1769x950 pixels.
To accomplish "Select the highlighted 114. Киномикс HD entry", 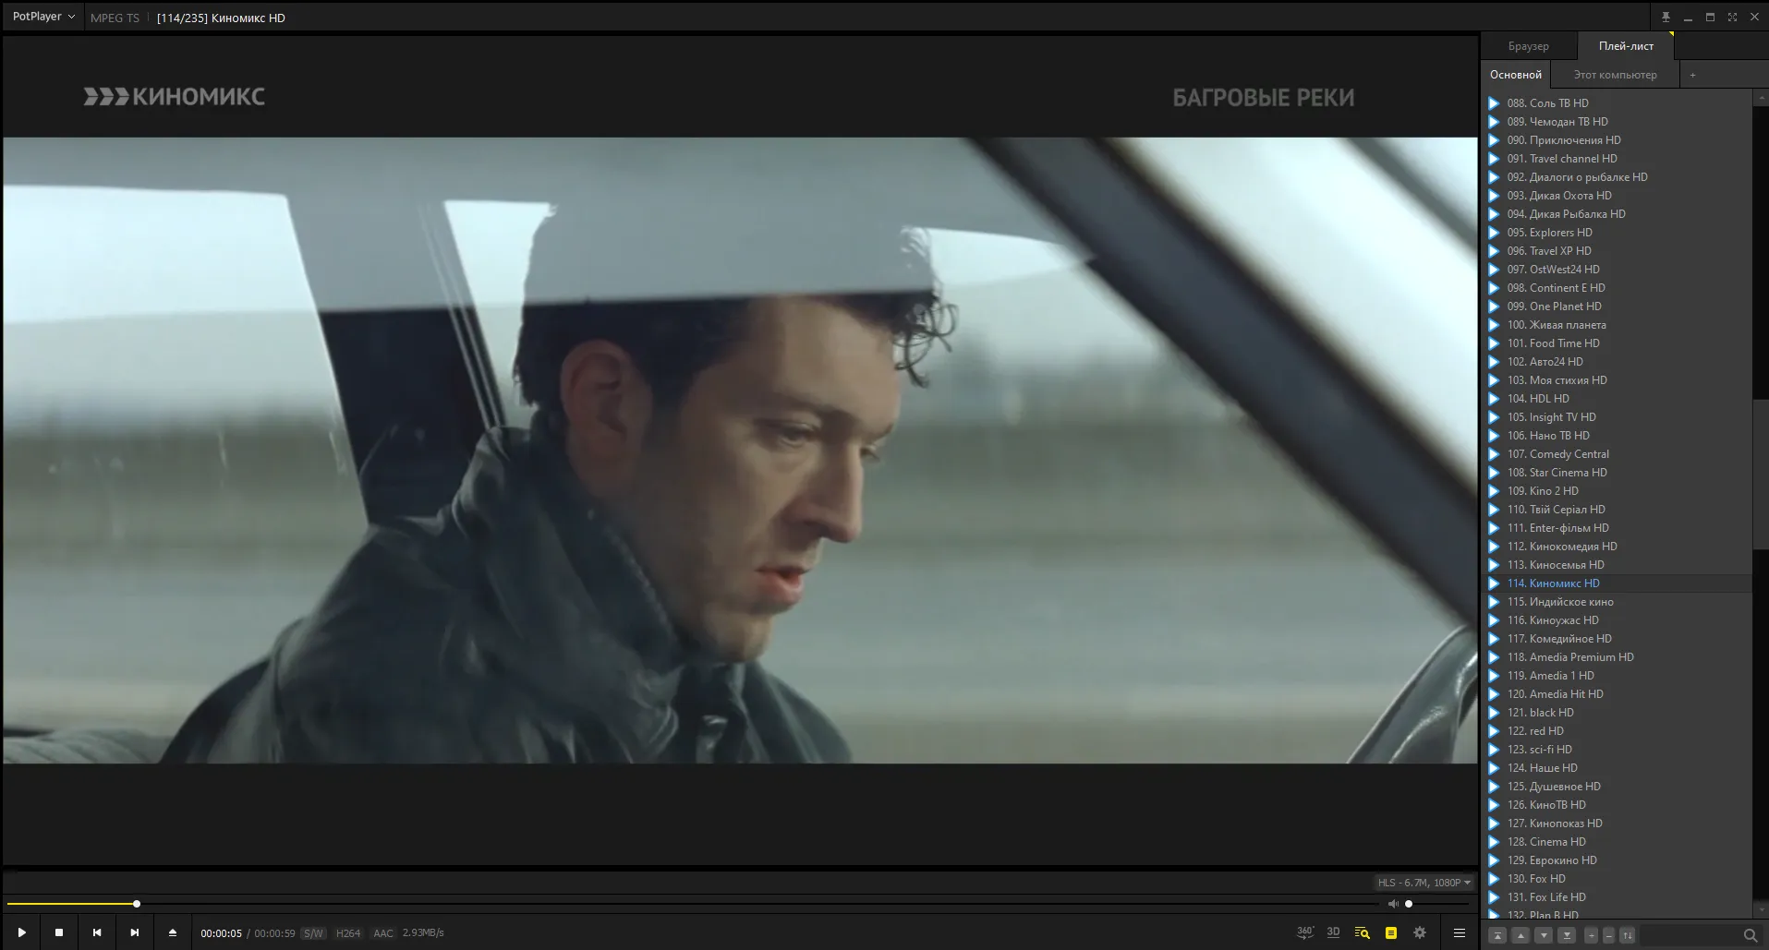I will point(1617,583).
